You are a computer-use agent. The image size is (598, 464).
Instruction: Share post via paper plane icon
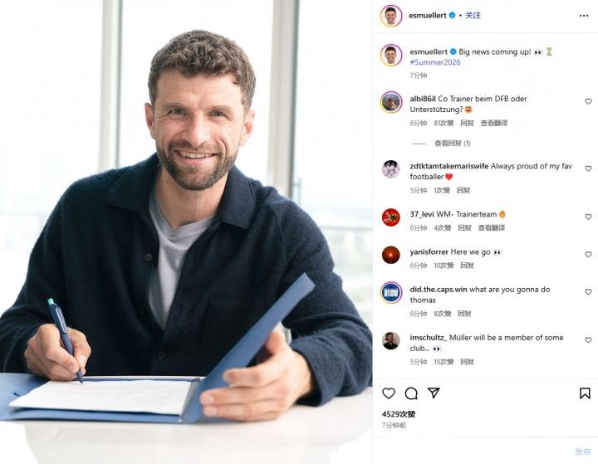(434, 393)
